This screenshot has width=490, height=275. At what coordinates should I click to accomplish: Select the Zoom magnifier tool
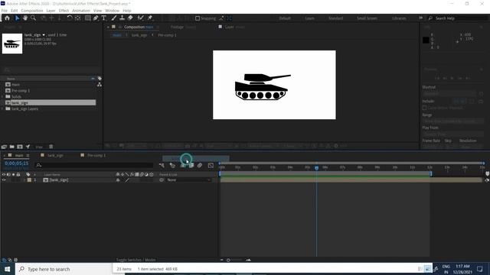[x=33, y=18]
